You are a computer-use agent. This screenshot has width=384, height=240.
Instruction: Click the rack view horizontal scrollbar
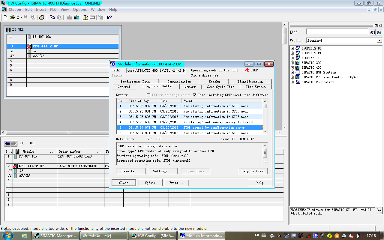(141, 132)
